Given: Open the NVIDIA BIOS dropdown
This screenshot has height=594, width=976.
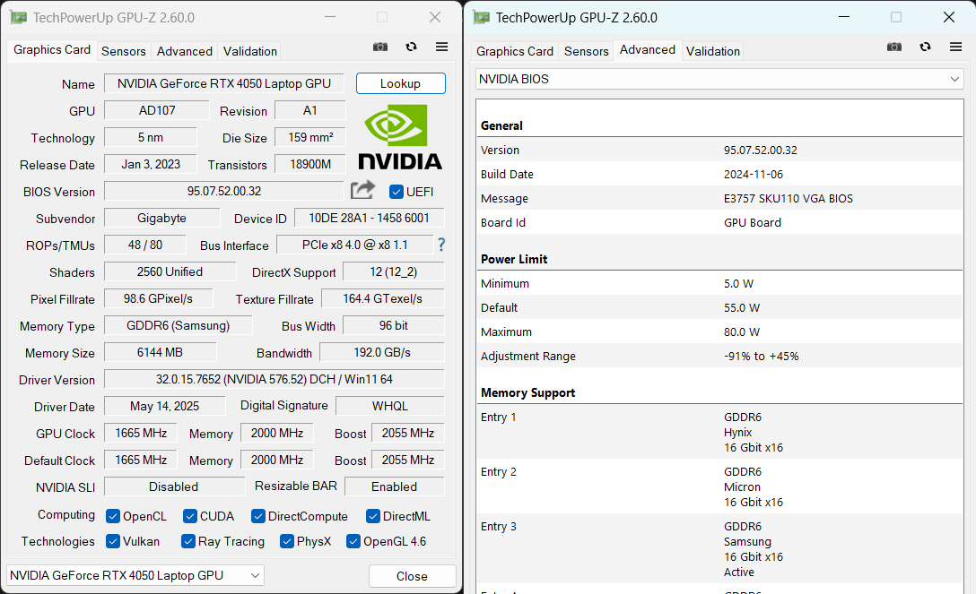Looking at the screenshot, I should (x=953, y=79).
